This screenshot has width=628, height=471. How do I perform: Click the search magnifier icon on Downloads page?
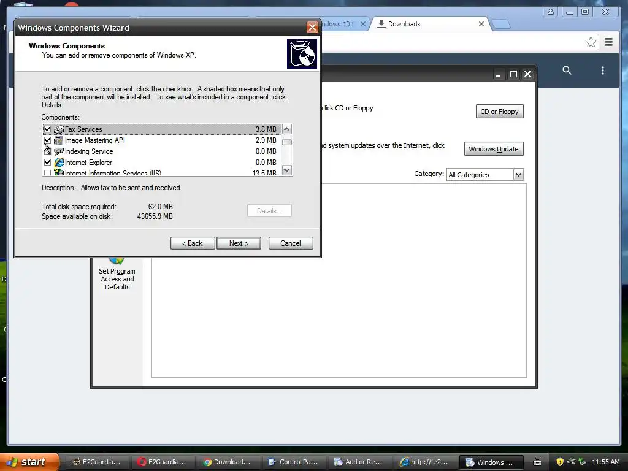(567, 71)
